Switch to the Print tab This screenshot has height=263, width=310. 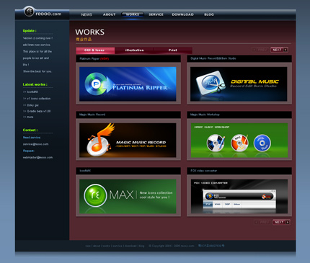coord(173,50)
